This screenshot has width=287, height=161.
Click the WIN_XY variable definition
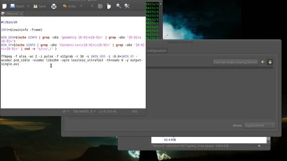(73, 47)
